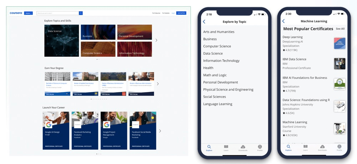This screenshot has height=164, width=357.
Task: Open Master of Applied Data Science card
Action: coord(85,84)
